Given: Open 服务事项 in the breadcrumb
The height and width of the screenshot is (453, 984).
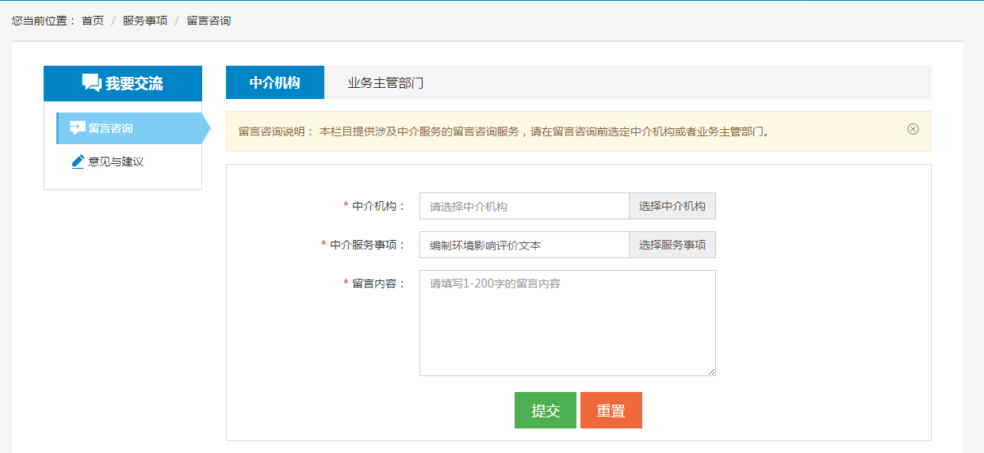Looking at the screenshot, I should click(x=145, y=21).
